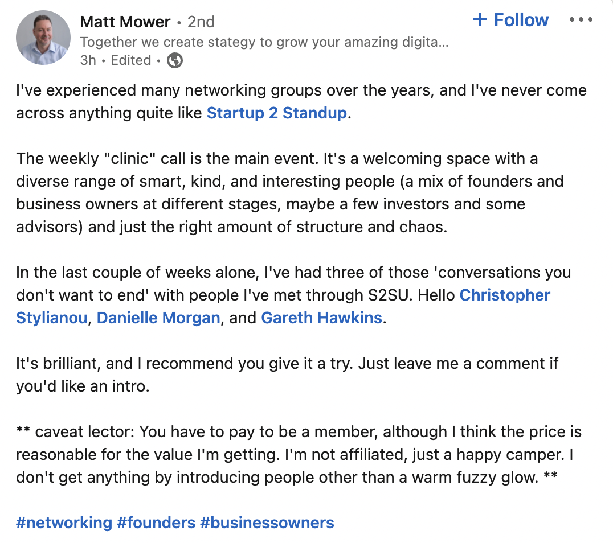Image resolution: width=613 pixels, height=543 pixels.
Task: Click the Edited label
Action: tap(131, 60)
